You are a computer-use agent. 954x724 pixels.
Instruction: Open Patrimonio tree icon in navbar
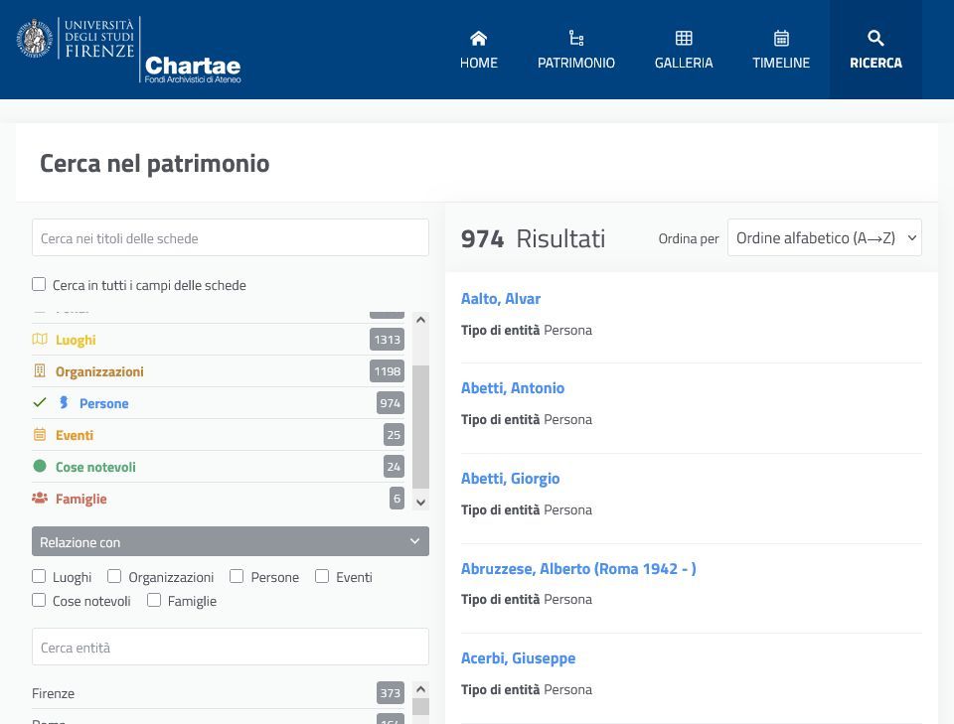575,39
